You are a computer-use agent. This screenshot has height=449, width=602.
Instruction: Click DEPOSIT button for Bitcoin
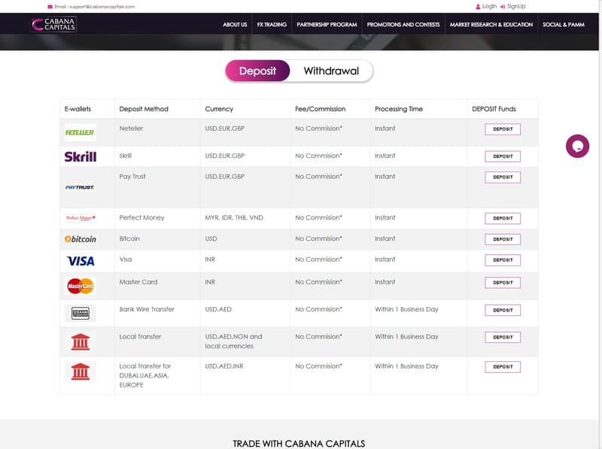point(503,239)
